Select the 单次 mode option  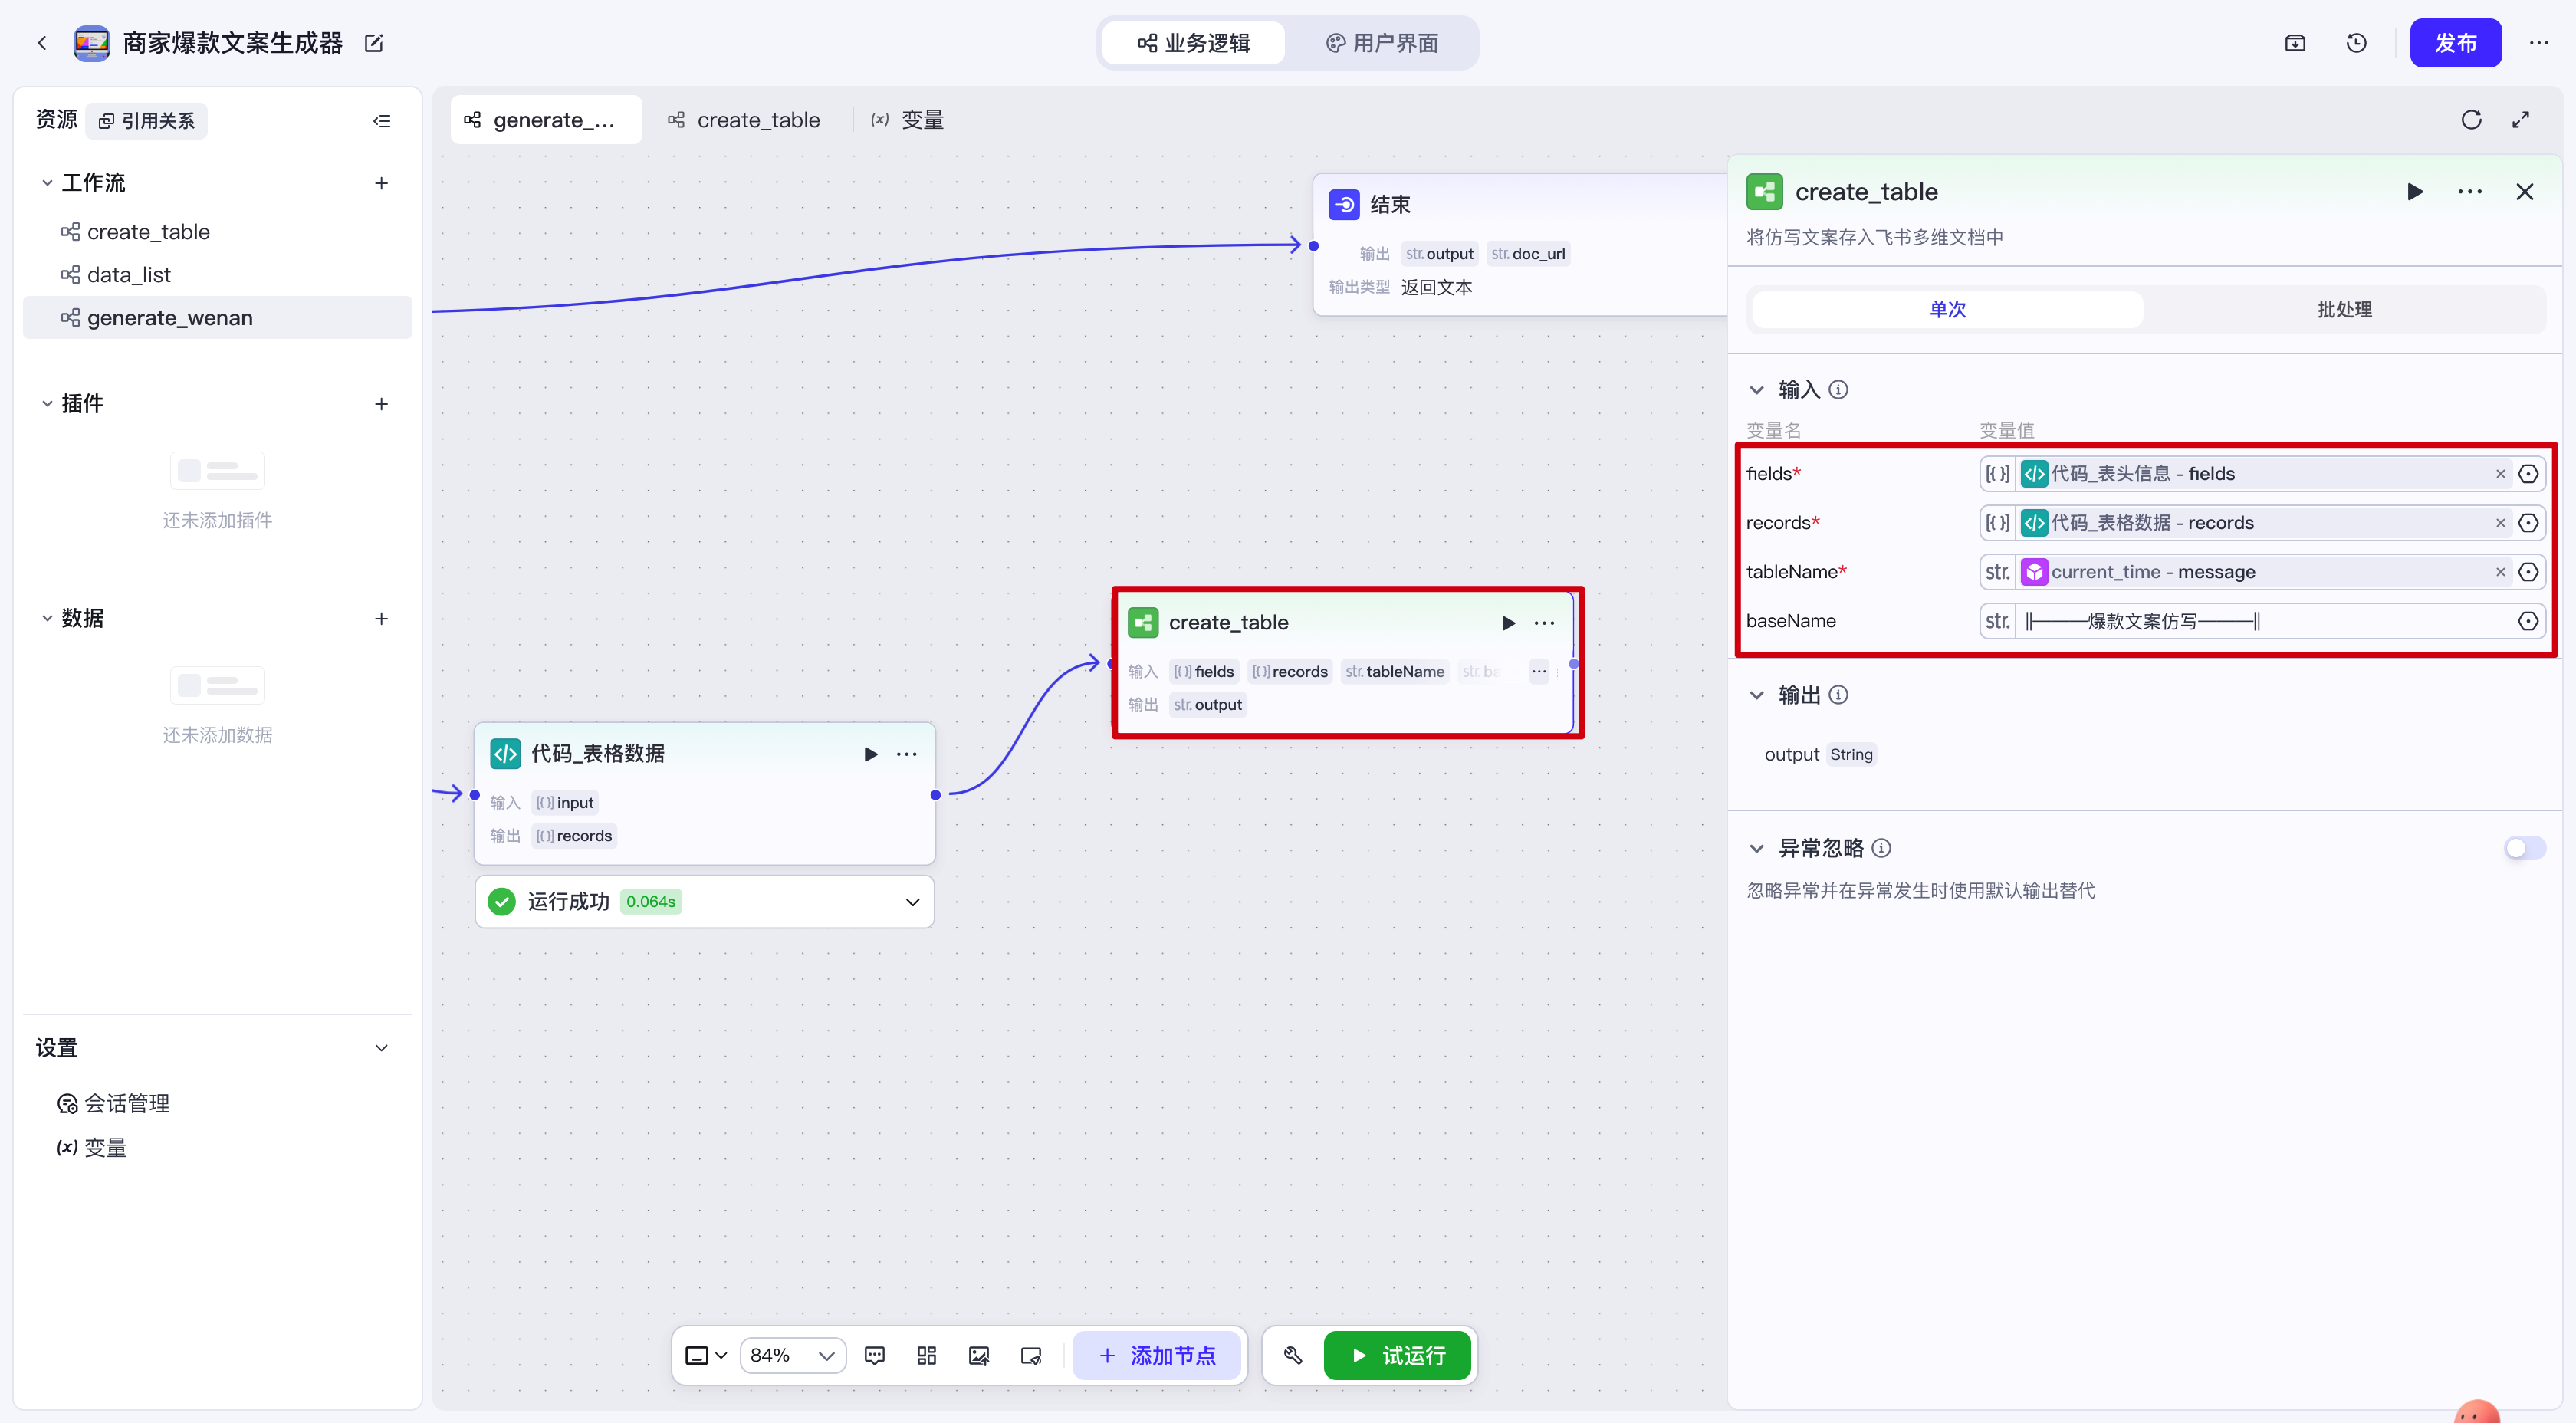click(1947, 310)
